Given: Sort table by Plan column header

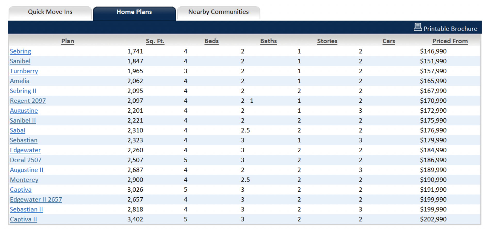Looking at the screenshot, I should [68, 41].
